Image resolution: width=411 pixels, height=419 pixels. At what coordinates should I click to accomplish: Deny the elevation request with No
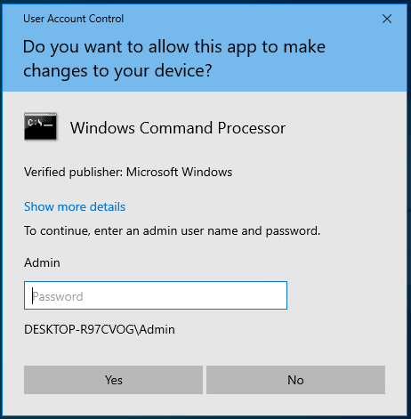pyautogui.click(x=295, y=380)
